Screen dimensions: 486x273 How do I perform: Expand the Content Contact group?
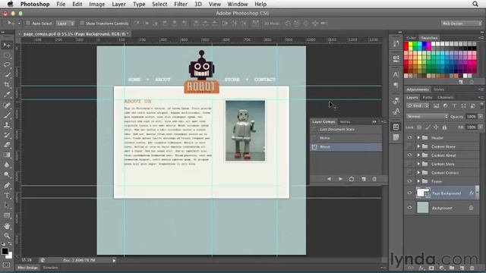coord(418,172)
